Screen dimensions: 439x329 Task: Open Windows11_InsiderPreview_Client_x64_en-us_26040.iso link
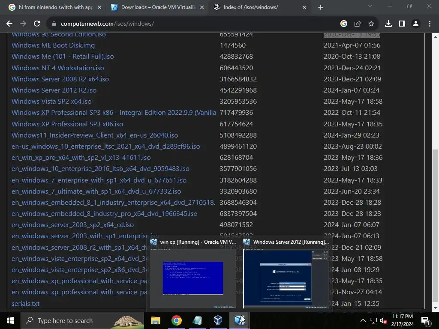click(x=95, y=135)
